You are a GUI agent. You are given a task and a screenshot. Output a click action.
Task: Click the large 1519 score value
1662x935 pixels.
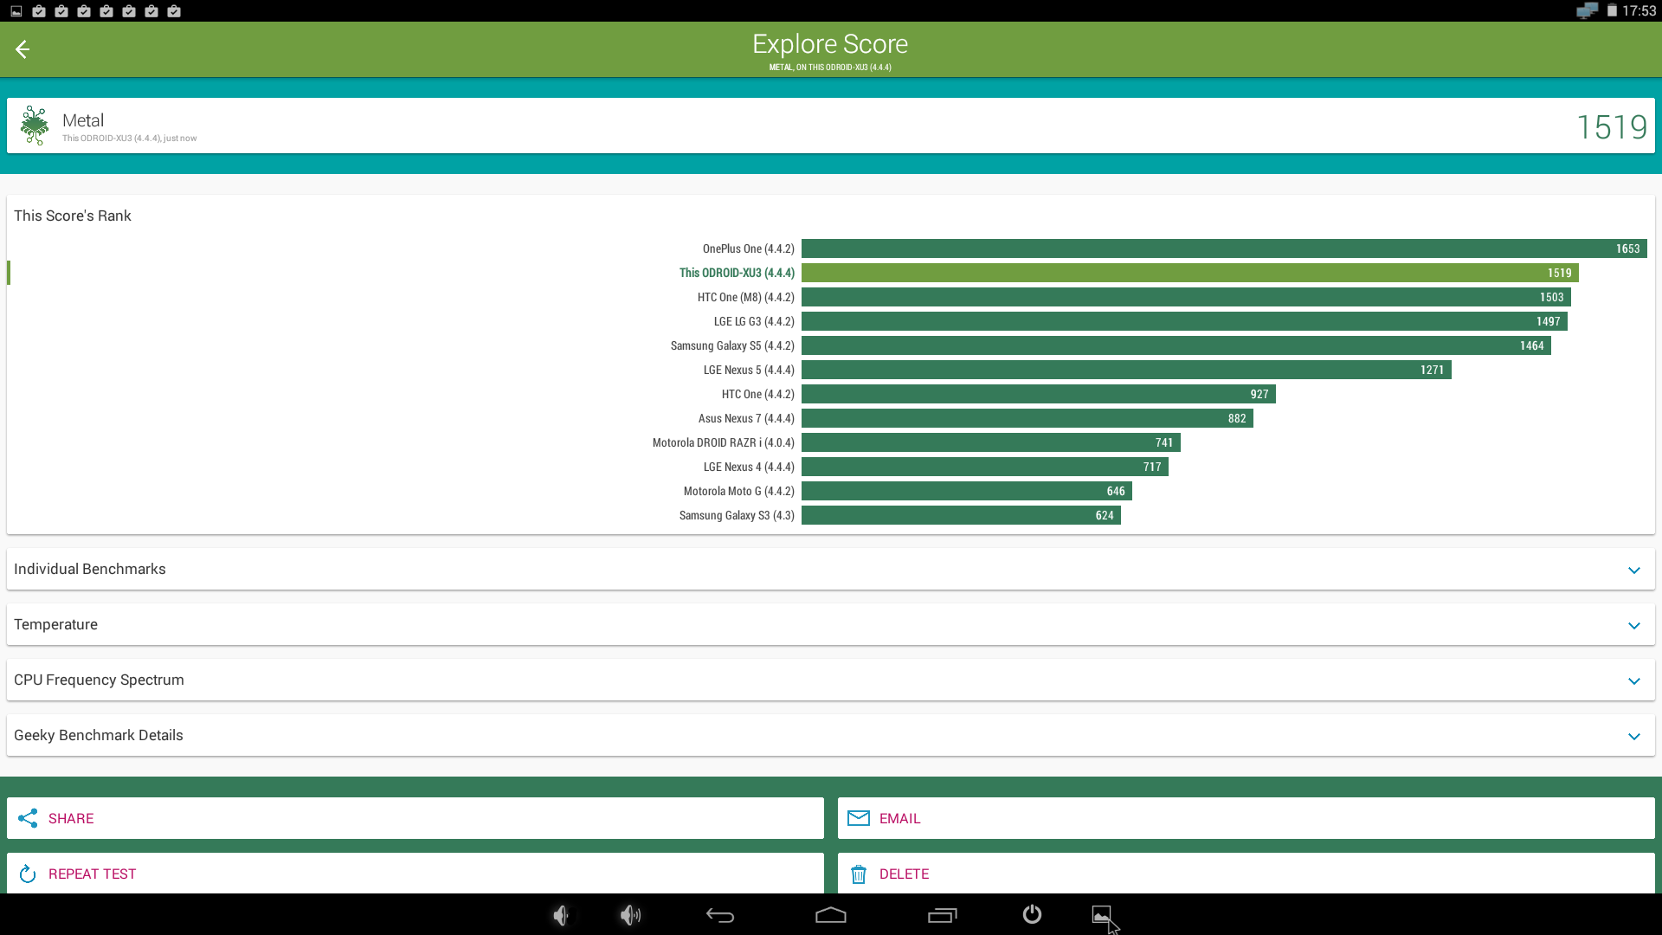(x=1612, y=127)
